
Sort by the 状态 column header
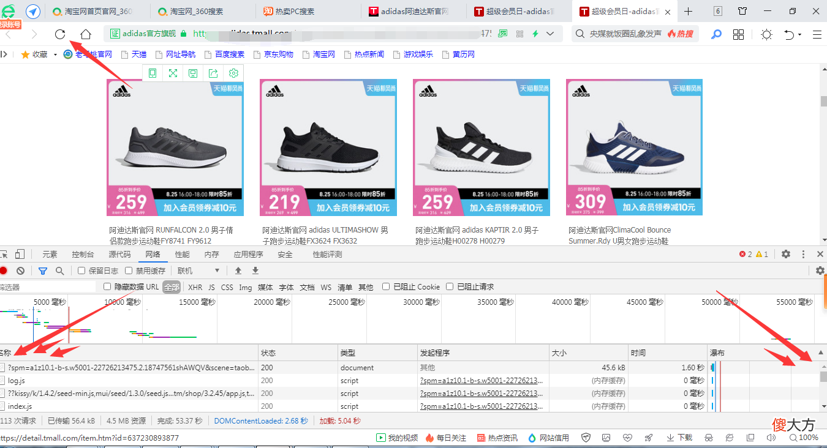298,353
